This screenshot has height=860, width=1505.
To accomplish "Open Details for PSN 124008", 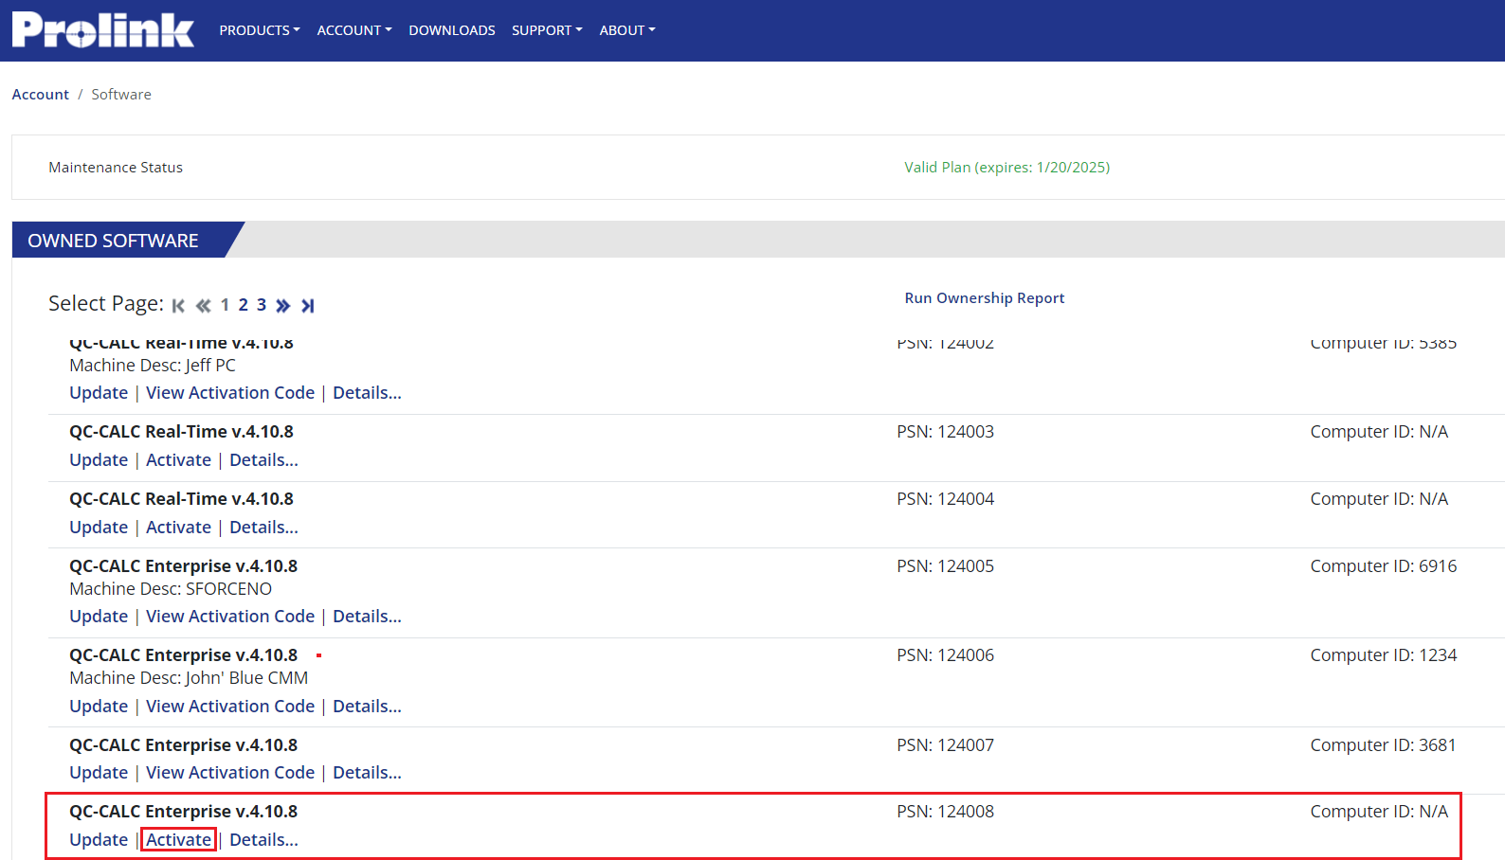I will [263, 839].
